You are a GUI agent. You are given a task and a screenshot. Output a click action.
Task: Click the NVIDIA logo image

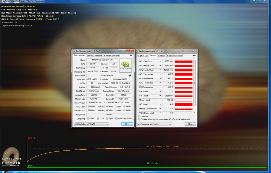tap(125, 66)
